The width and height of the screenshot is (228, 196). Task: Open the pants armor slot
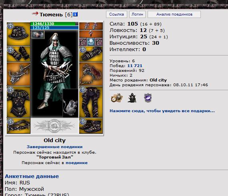(x=91, y=102)
